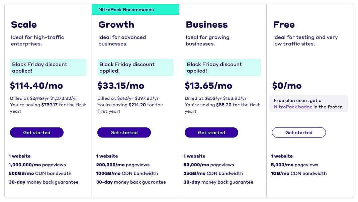Click the Black Friday discount banner on Growth
Screen dimensions: 358x202
point(135,67)
